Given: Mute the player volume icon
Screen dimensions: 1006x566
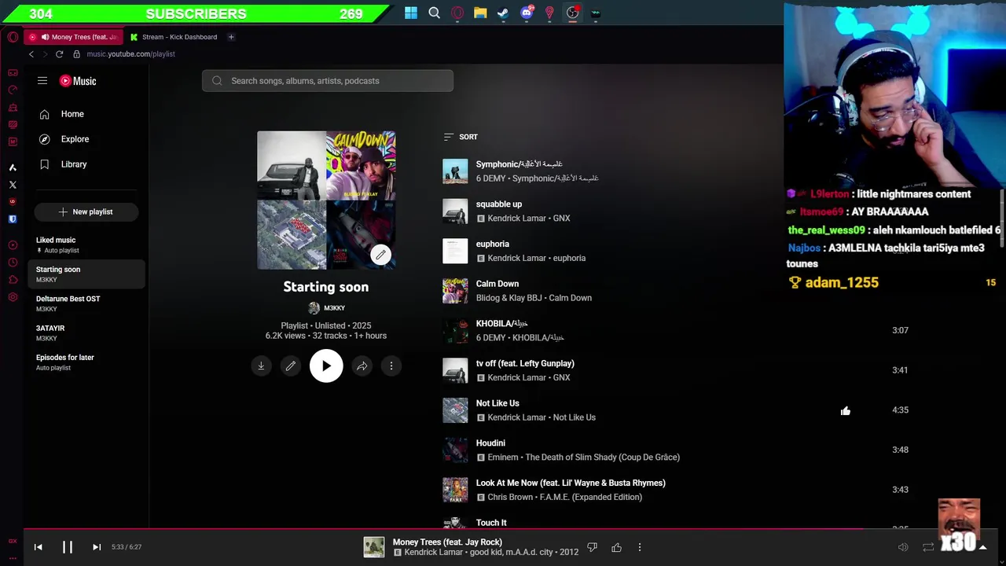Looking at the screenshot, I should coord(903,547).
